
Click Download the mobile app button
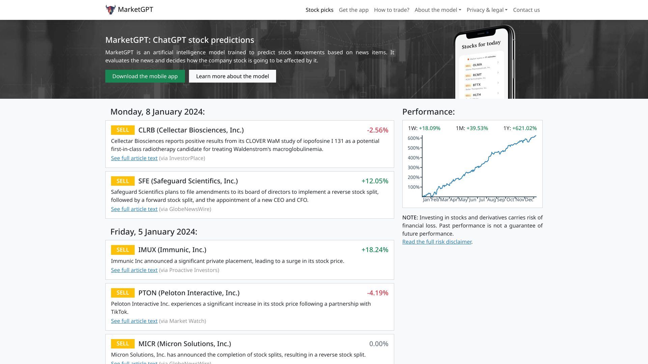point(145,76)
